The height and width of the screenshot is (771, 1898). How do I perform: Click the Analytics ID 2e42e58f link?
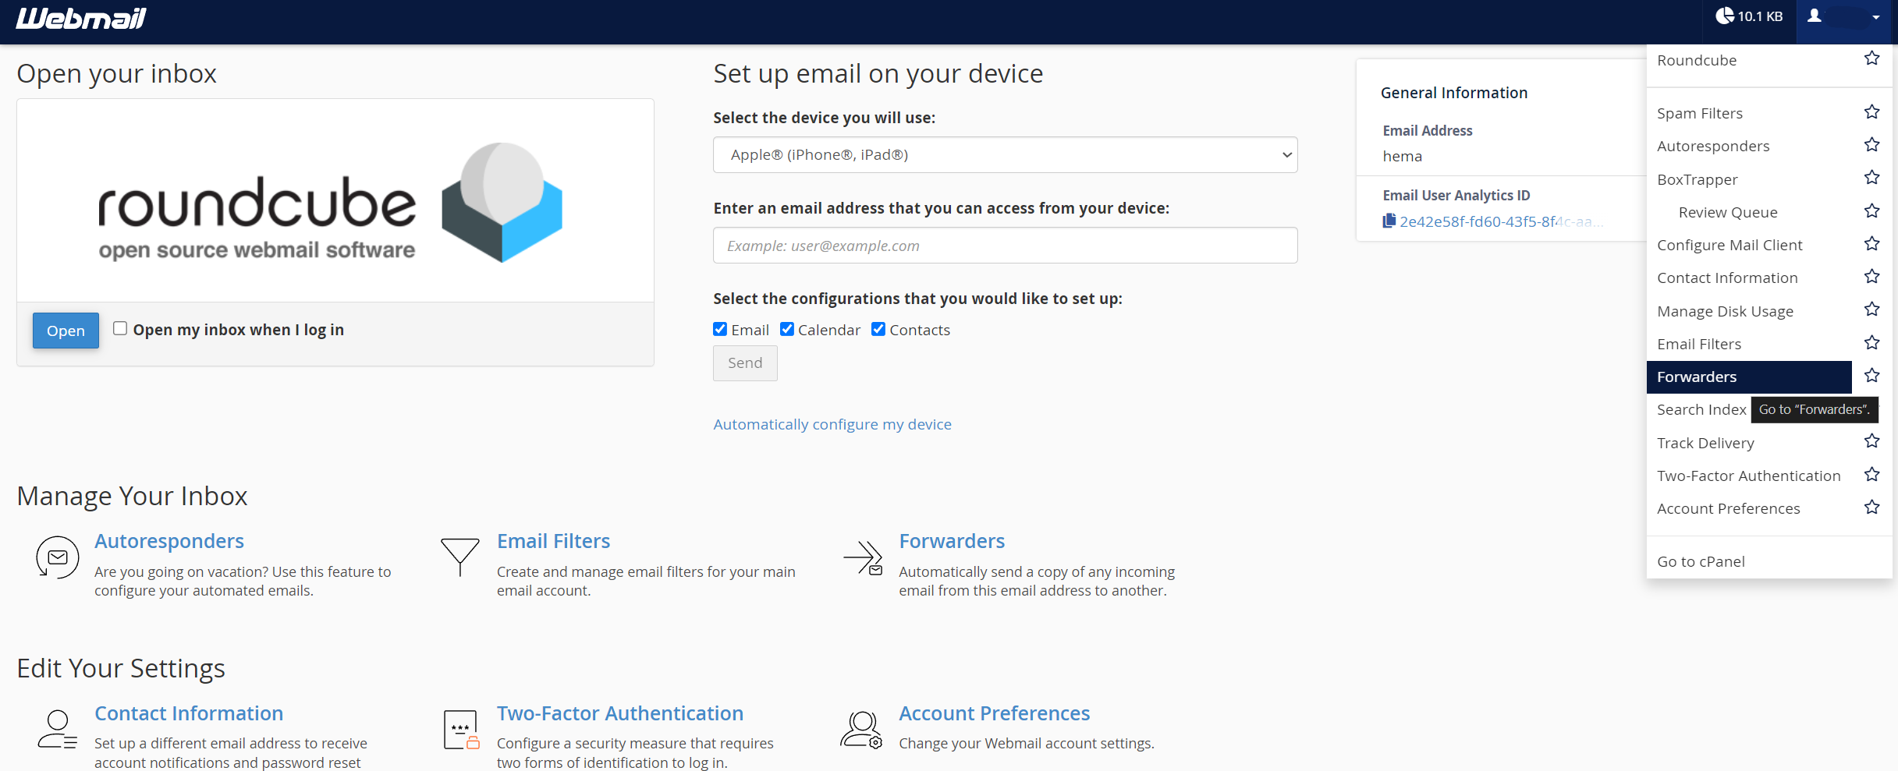click(1501, 221)
